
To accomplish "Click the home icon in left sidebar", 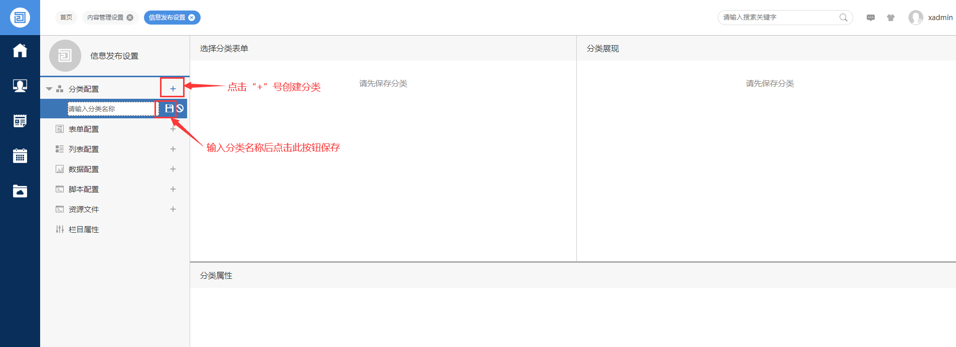I will [x=20, y=51].
